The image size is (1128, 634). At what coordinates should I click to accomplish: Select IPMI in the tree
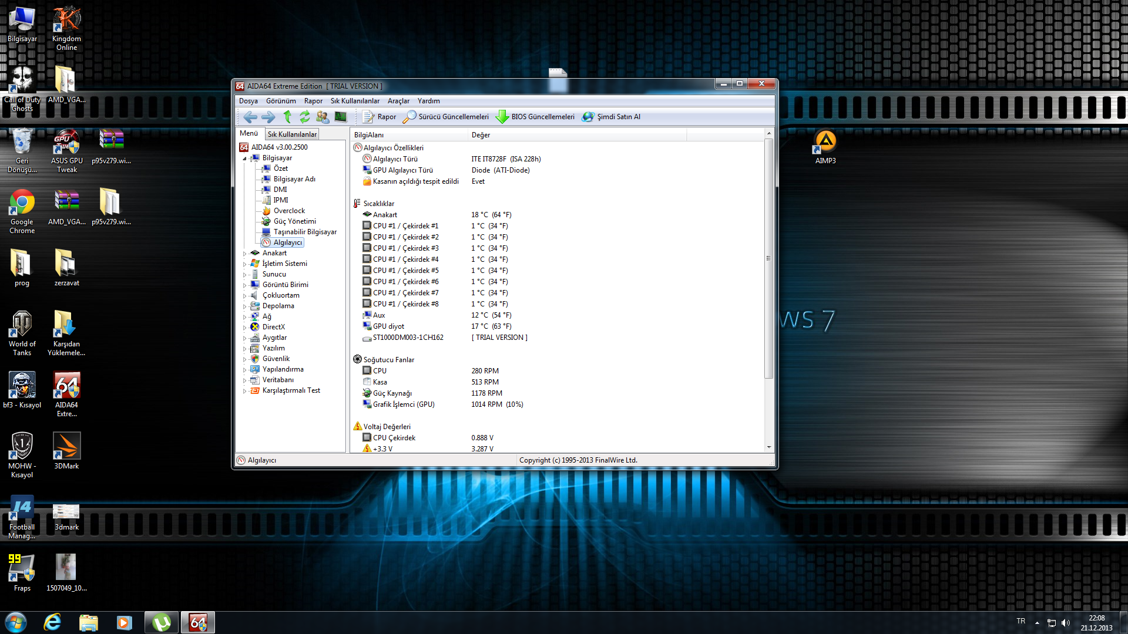(280, 200)
